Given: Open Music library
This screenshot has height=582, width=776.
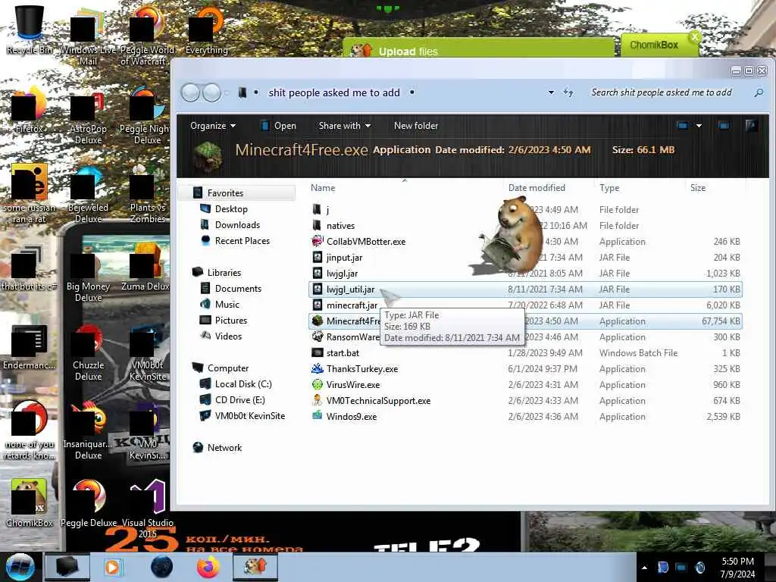Looking at the screenshot, I should pyautogui.click(x=227, y=305).
